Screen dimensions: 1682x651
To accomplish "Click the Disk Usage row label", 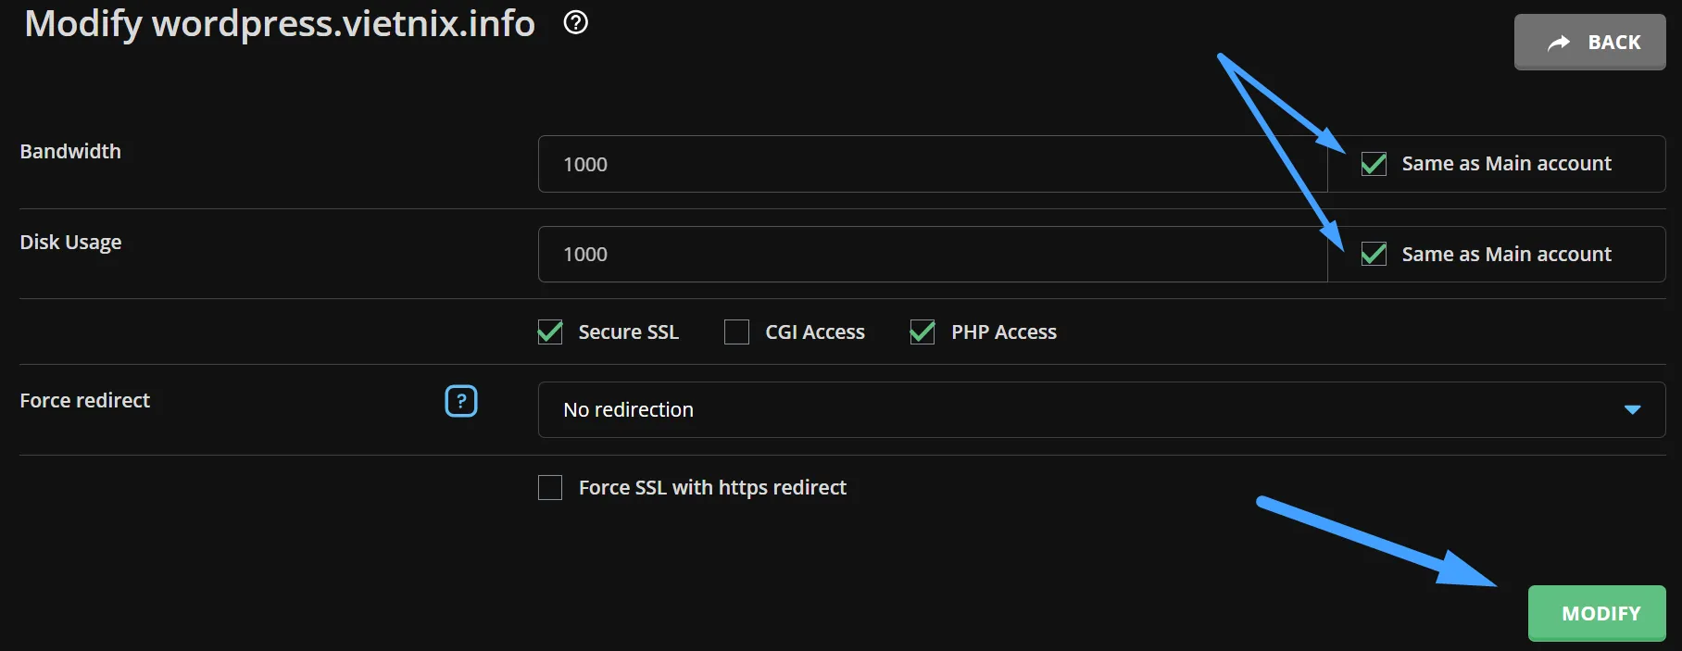I will (x=70, y=242).
